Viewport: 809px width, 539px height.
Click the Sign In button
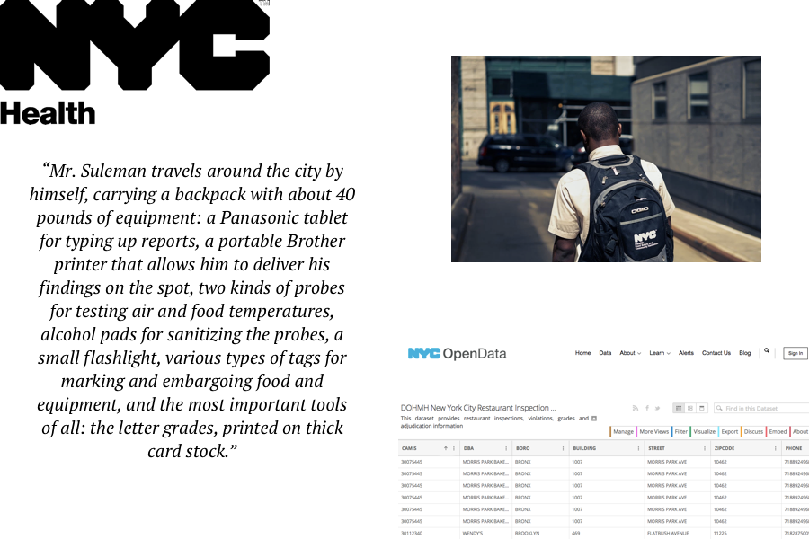click(x=796, y=353)
